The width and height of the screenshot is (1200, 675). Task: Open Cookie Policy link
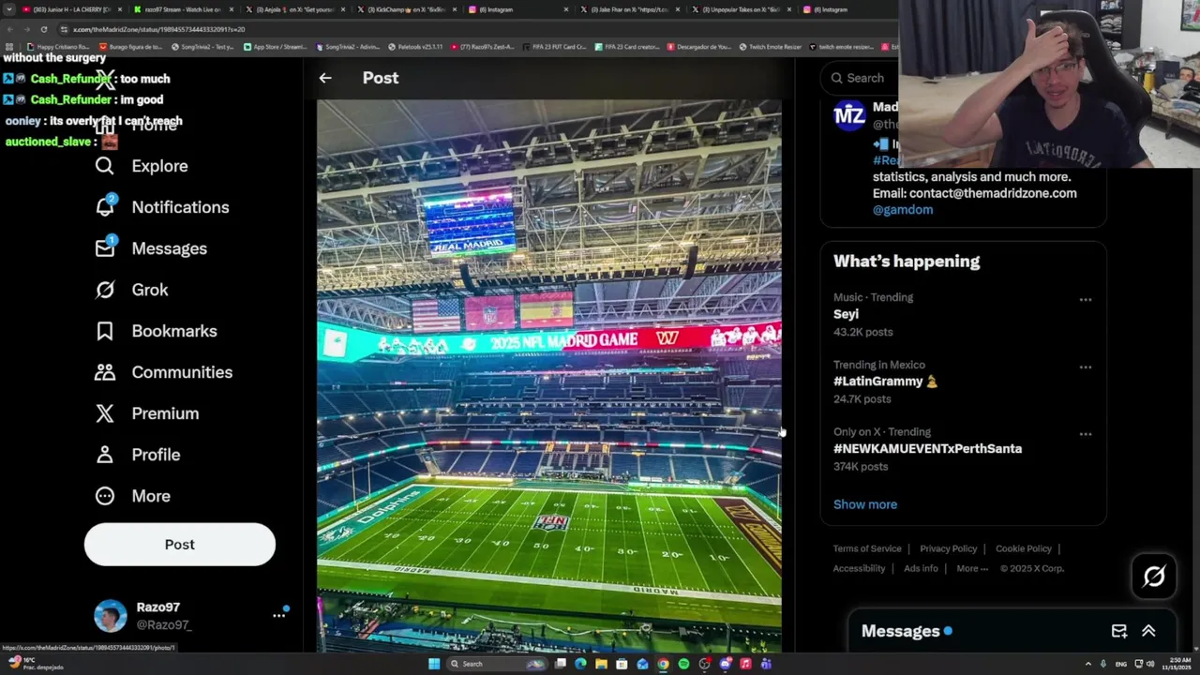[1023, 548]
